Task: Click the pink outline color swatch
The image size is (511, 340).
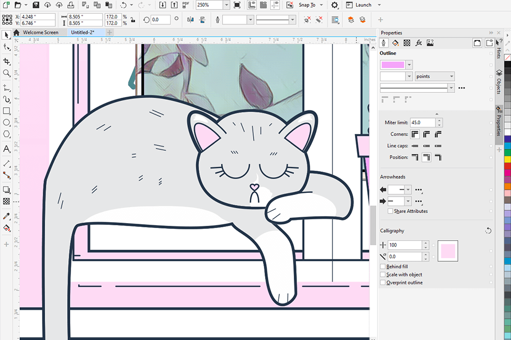Action: click(x=393, y=65)
